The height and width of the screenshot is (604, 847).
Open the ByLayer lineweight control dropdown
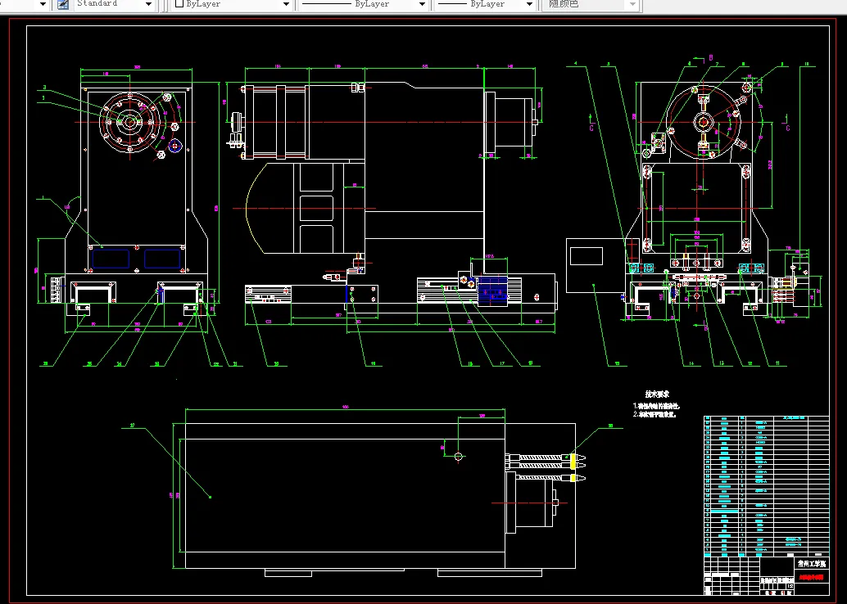pyautogui.click(x=486, y=4)
